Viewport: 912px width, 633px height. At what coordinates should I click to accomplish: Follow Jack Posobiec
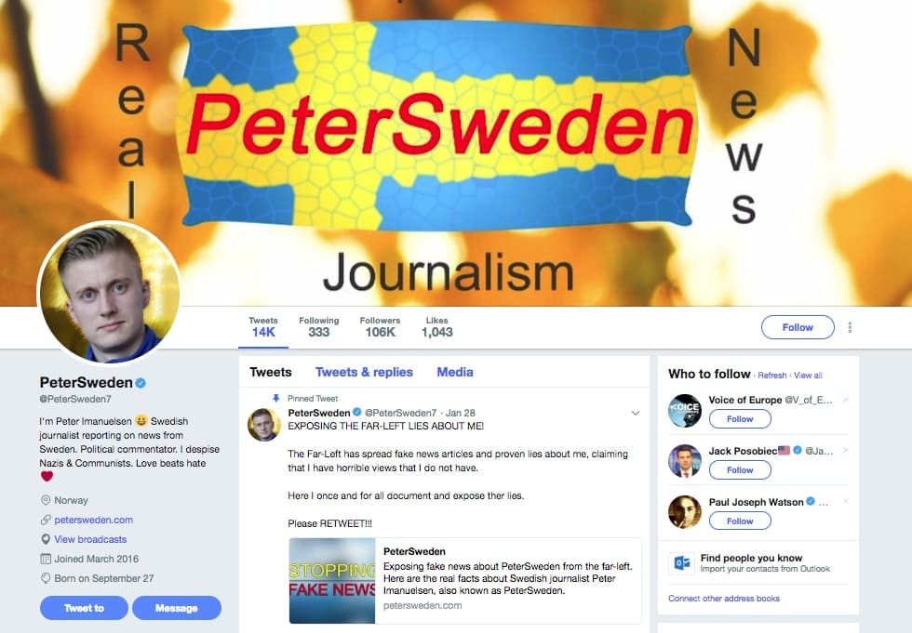tap(740, 469)
